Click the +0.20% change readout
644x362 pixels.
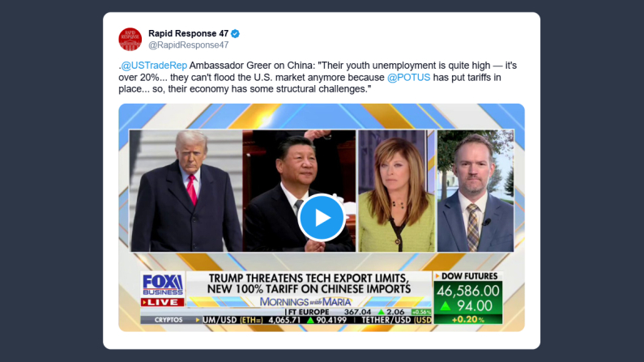(467, 319)
